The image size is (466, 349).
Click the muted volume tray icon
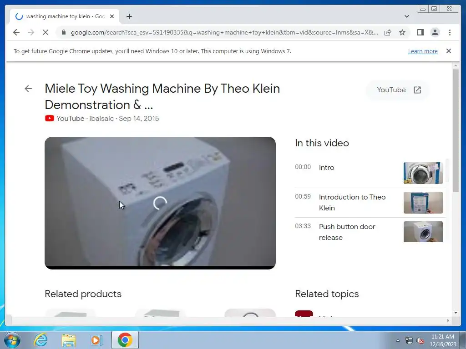click(420, 340)
